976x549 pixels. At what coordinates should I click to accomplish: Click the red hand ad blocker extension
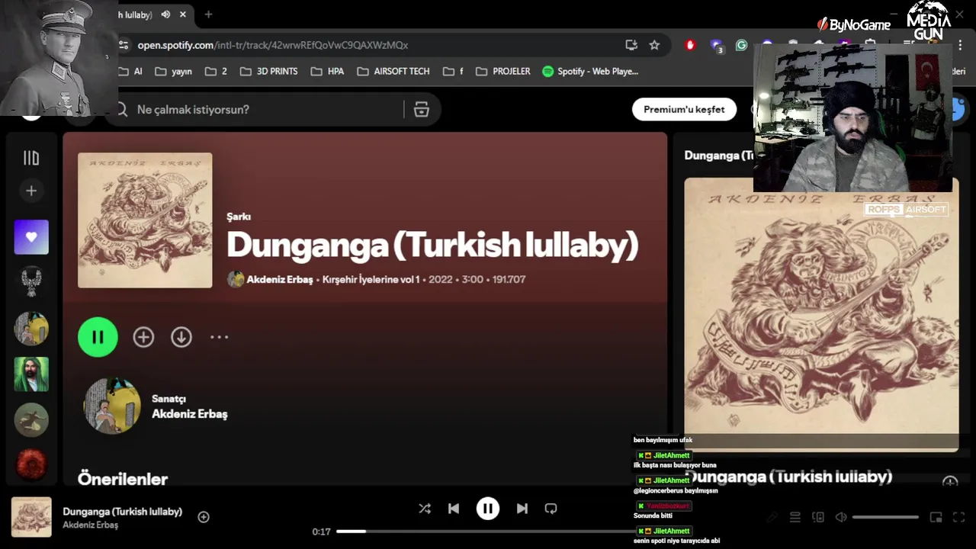coord(691,45)
